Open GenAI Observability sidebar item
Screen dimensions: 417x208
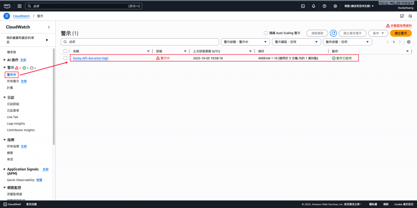click(21, 180)
